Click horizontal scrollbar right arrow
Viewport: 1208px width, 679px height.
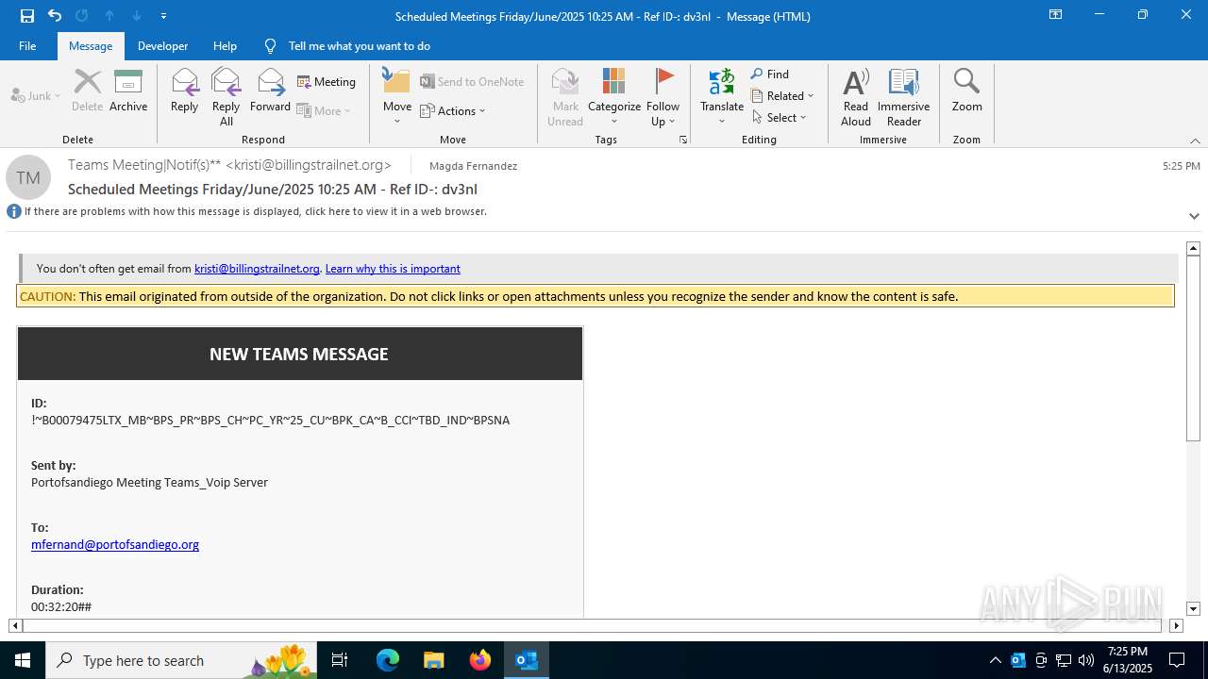coord(1176,625)
